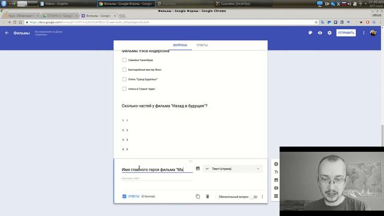Insert image into the question title
This screenshot has width=384, height=216.
tap(197, 169)
